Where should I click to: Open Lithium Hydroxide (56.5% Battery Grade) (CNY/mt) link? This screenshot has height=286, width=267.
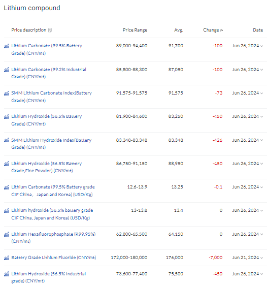tap(47, 120)
